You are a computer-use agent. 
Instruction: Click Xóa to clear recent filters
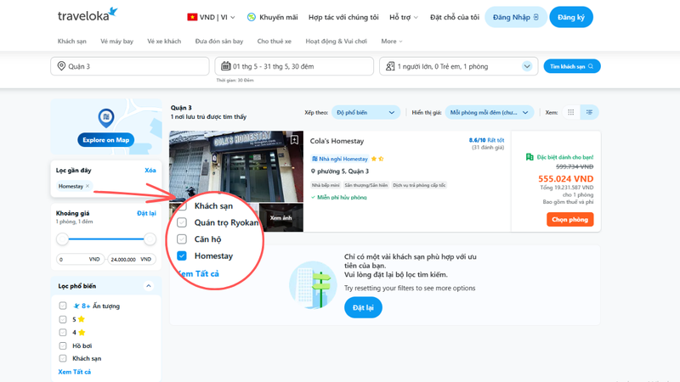click(150, 171)
